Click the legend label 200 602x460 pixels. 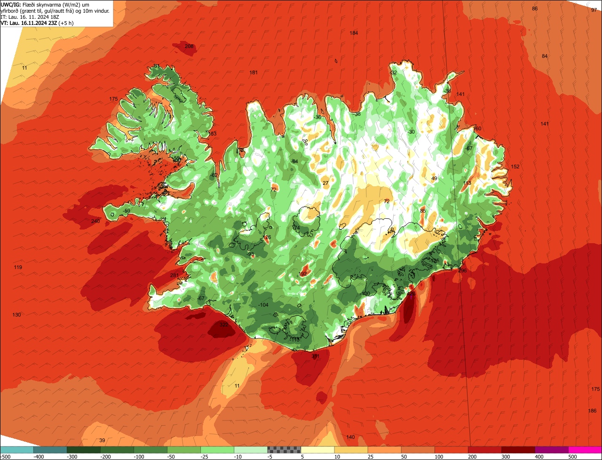pos(472,456)
